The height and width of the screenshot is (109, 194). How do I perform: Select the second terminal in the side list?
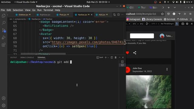pos(122,65)
